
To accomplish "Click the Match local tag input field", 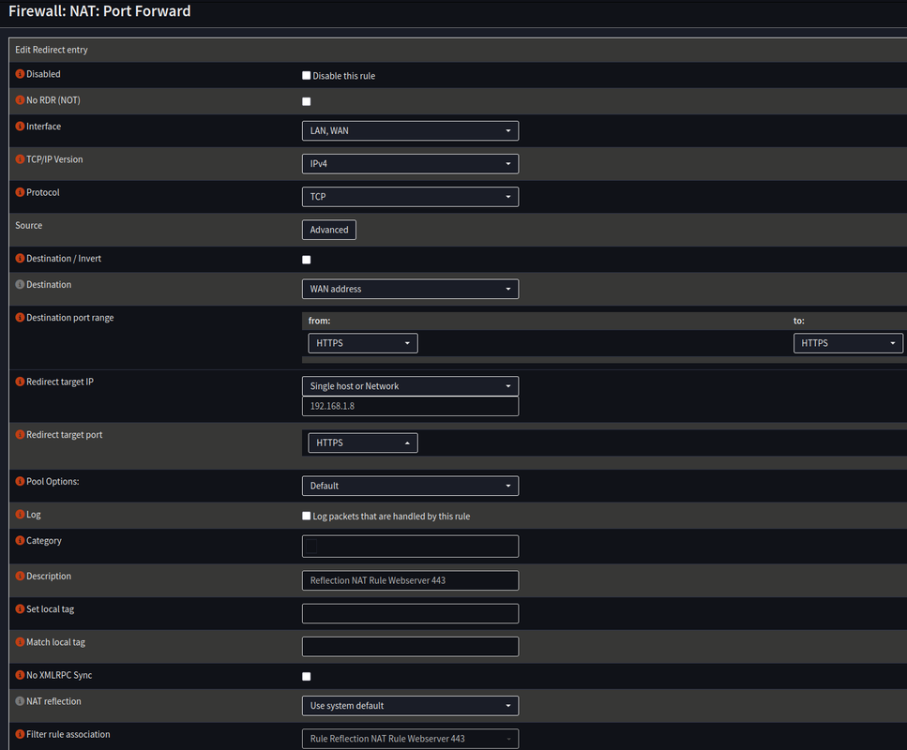I will click(410, 647).
